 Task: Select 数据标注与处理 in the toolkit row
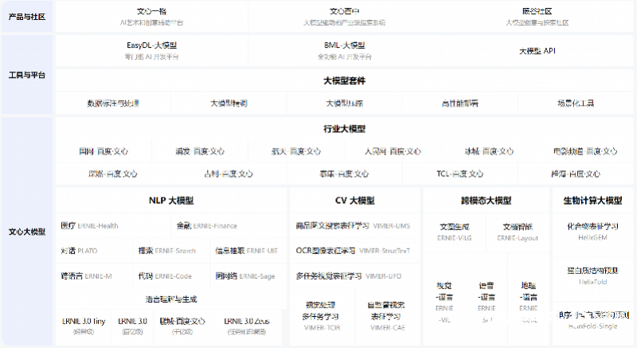(113, 104)
